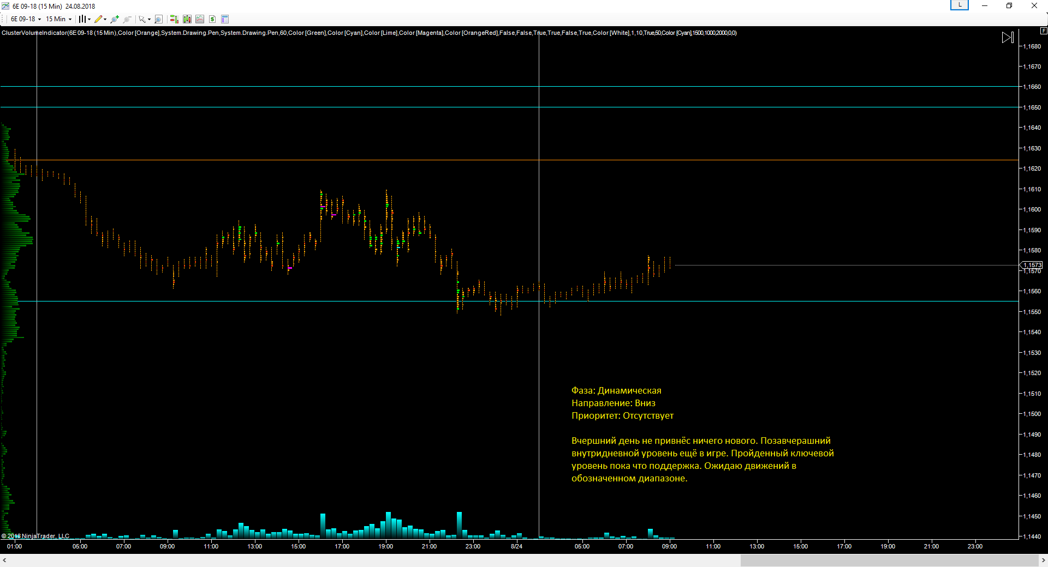1048x567 pixels.
Task: Expand the drawing tools dropdown arrow
Action: (105, 19)
